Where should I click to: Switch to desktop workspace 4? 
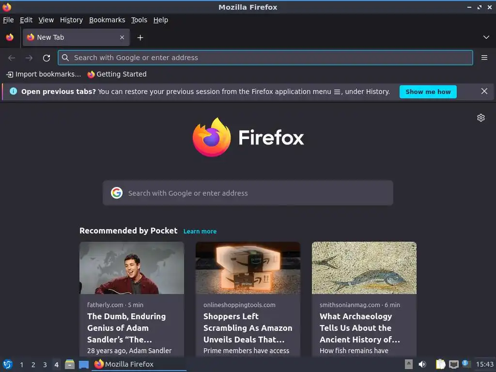pyautogui.click(x=56, y=365)
